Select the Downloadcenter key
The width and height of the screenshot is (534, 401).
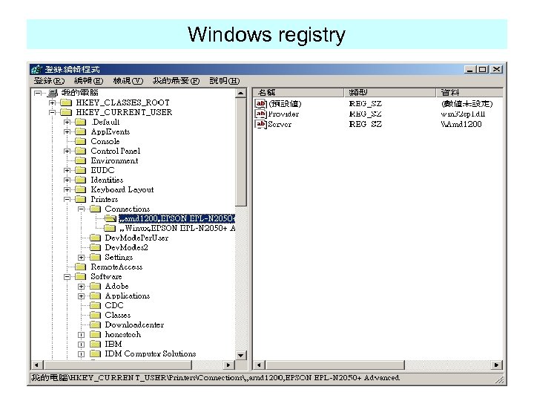click(134, 325)
